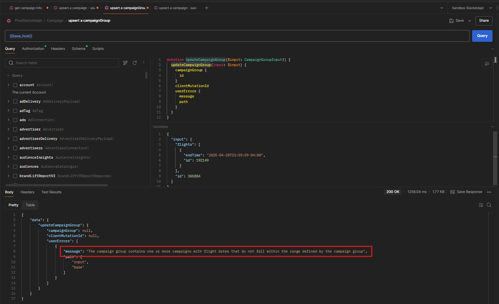Click the variables editor vertical scrollbar
Viewport: 499px width, 304px height.
pyautogui.click(x=495, y=158)
